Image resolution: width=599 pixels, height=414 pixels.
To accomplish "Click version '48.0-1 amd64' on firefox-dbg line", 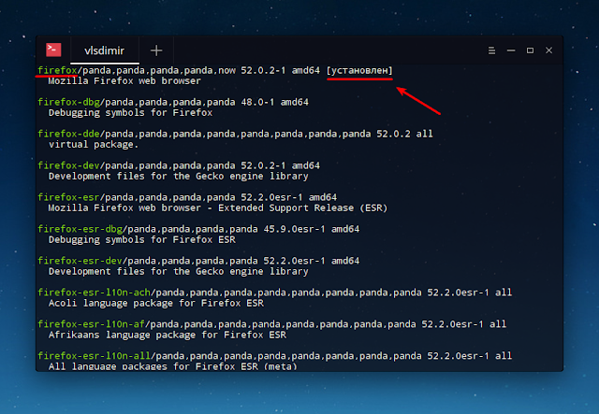I will pos(274,102).
